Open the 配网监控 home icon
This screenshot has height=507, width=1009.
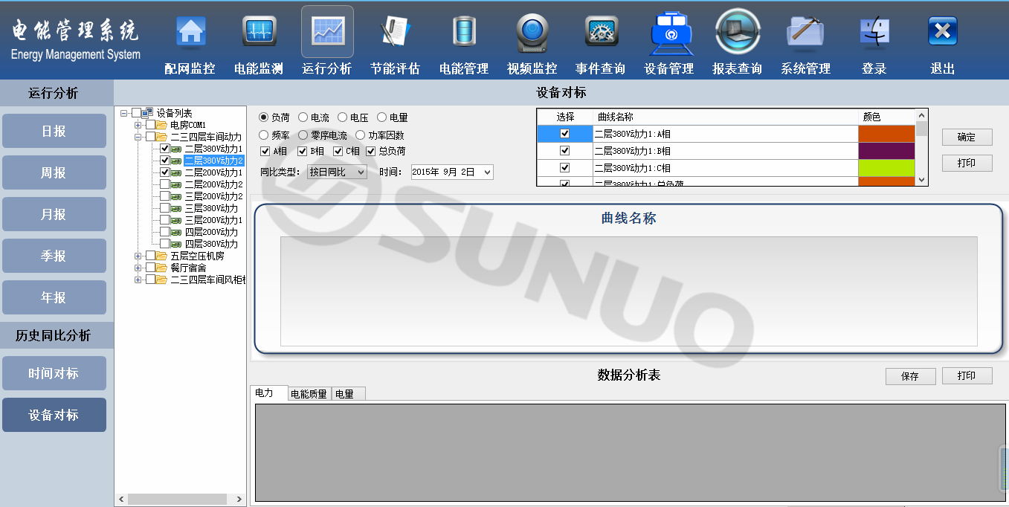(x=190, y=32)
